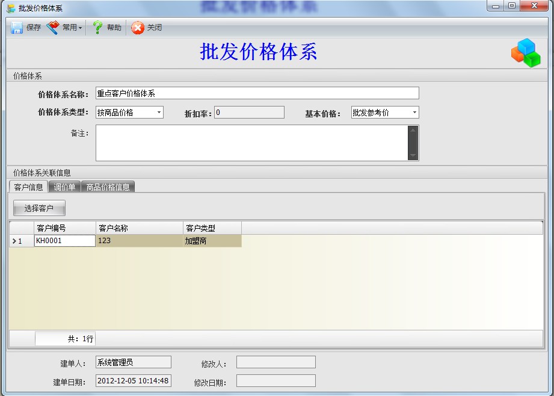
Task: Switch to the 商品价格信息 tab
Action: 108,187
